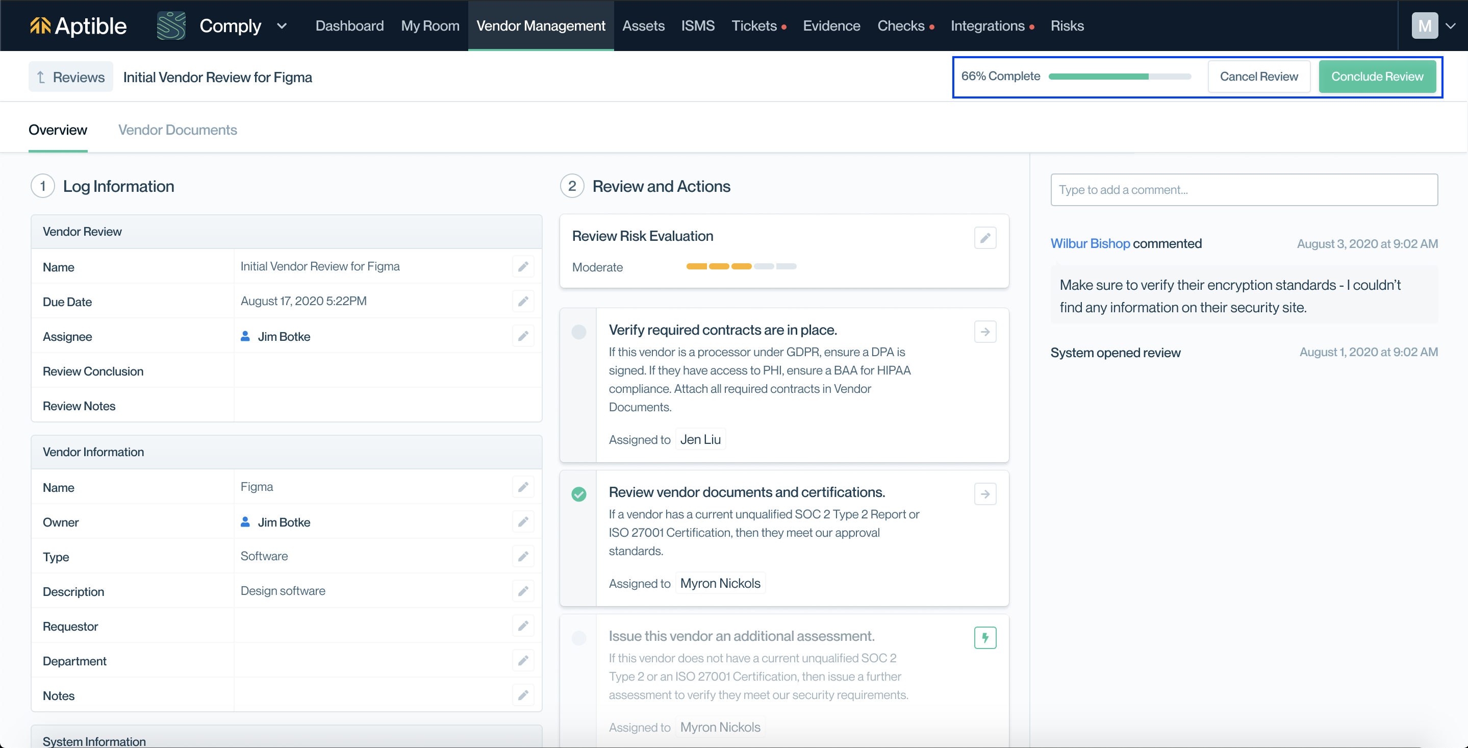
Task: Switch to Vendor Documents tab
Action: [177, 130]
